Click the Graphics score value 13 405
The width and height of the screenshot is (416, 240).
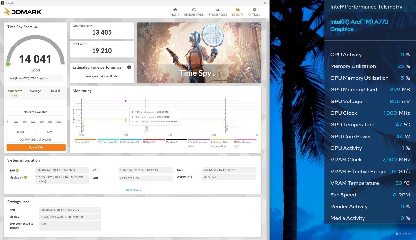pyautogui.click(x=102, y=32)
